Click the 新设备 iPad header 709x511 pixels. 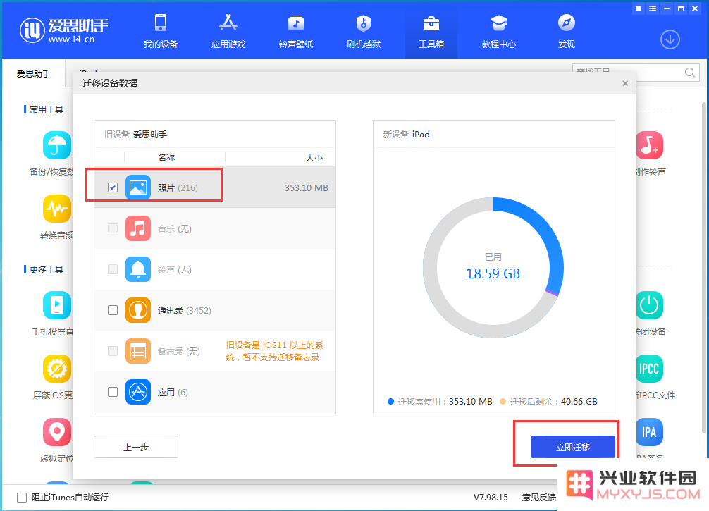(x=406, y=135)
